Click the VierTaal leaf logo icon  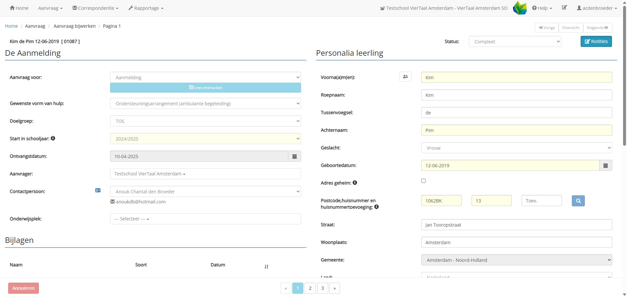[x=520, y=8]
